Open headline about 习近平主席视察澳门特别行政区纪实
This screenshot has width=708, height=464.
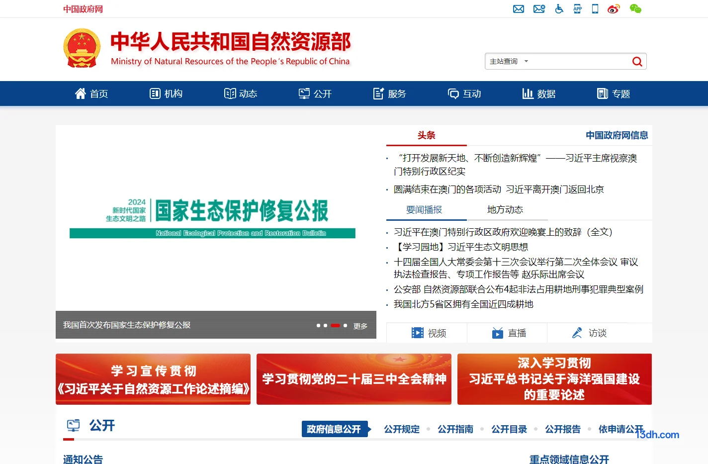pyautogui.click(x=515, y=165)
